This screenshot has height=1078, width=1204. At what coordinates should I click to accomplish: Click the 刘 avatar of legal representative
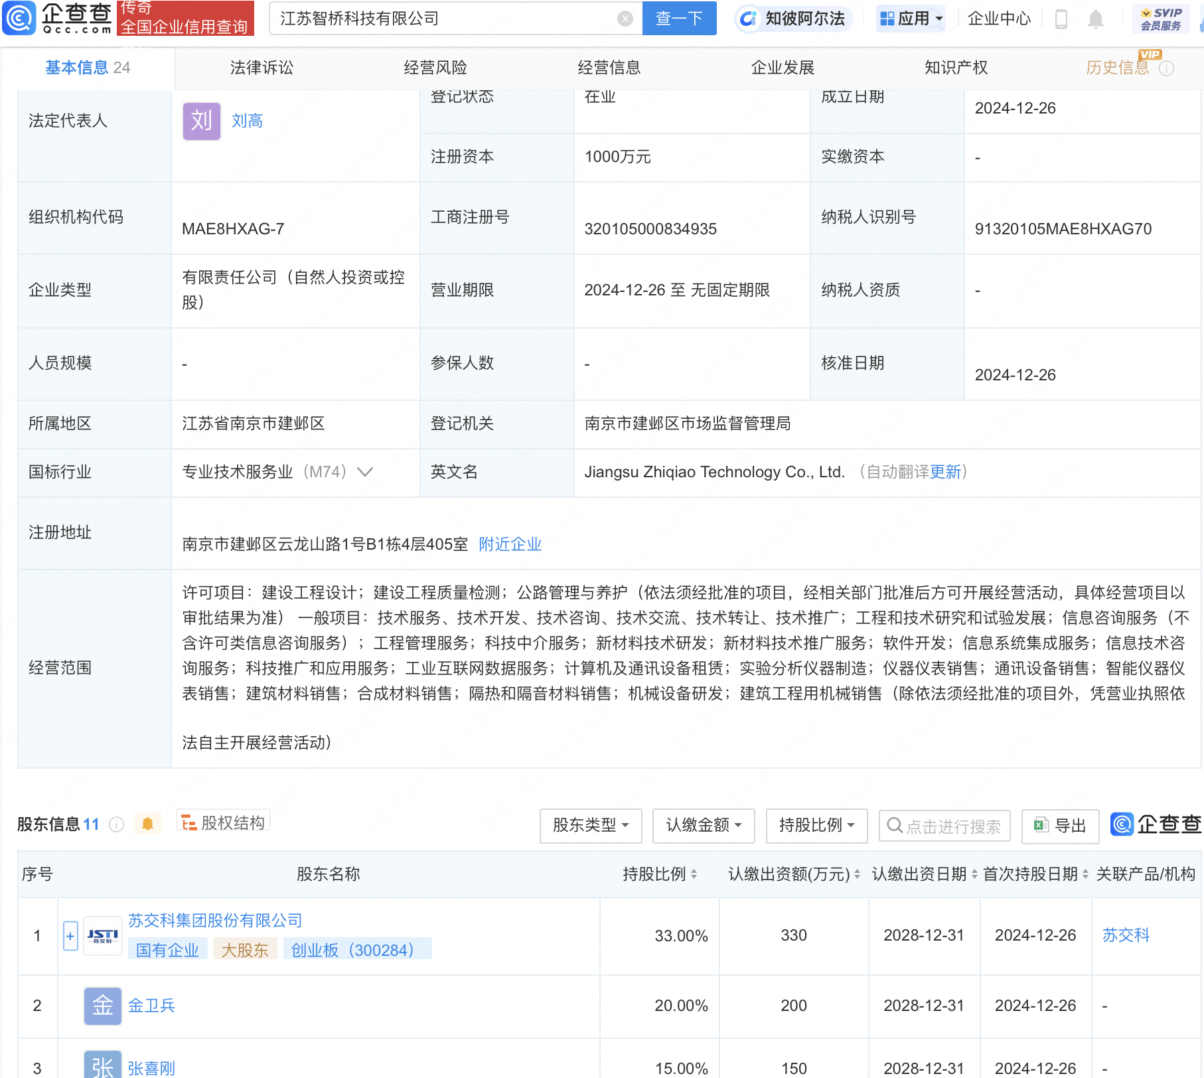[202, 121]
